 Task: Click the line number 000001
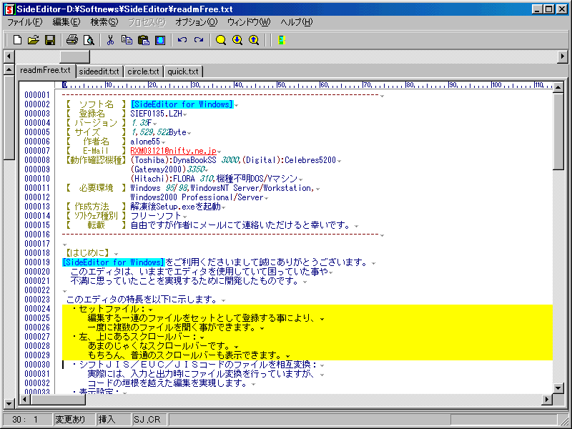(37, 95)
